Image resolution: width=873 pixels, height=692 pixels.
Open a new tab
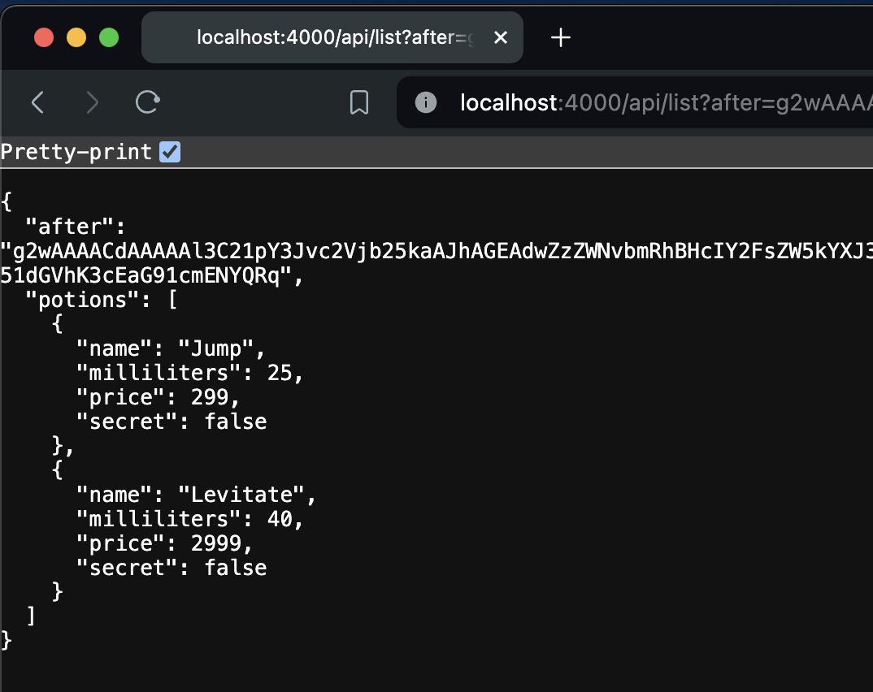[561, 37]
